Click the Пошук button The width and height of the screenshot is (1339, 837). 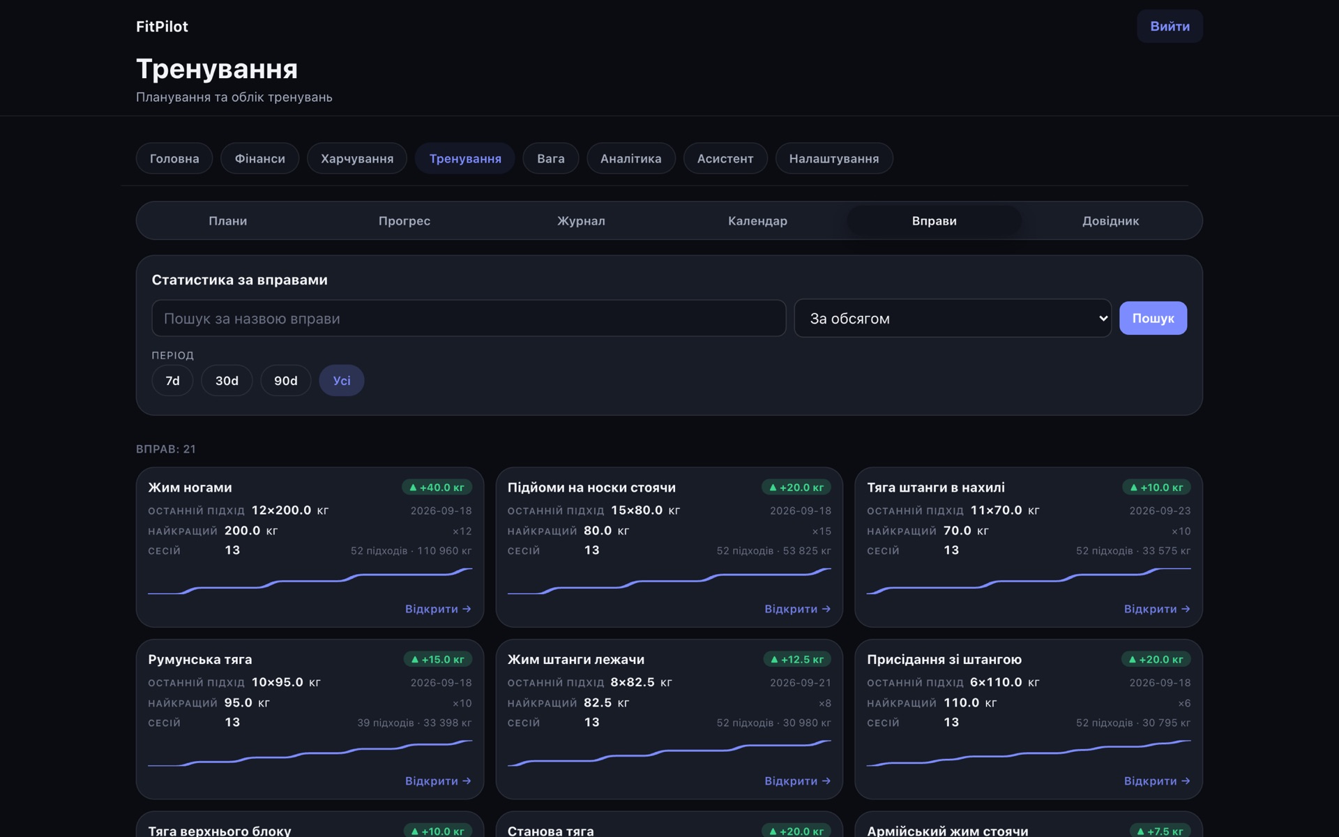(x=1153, y=319)
